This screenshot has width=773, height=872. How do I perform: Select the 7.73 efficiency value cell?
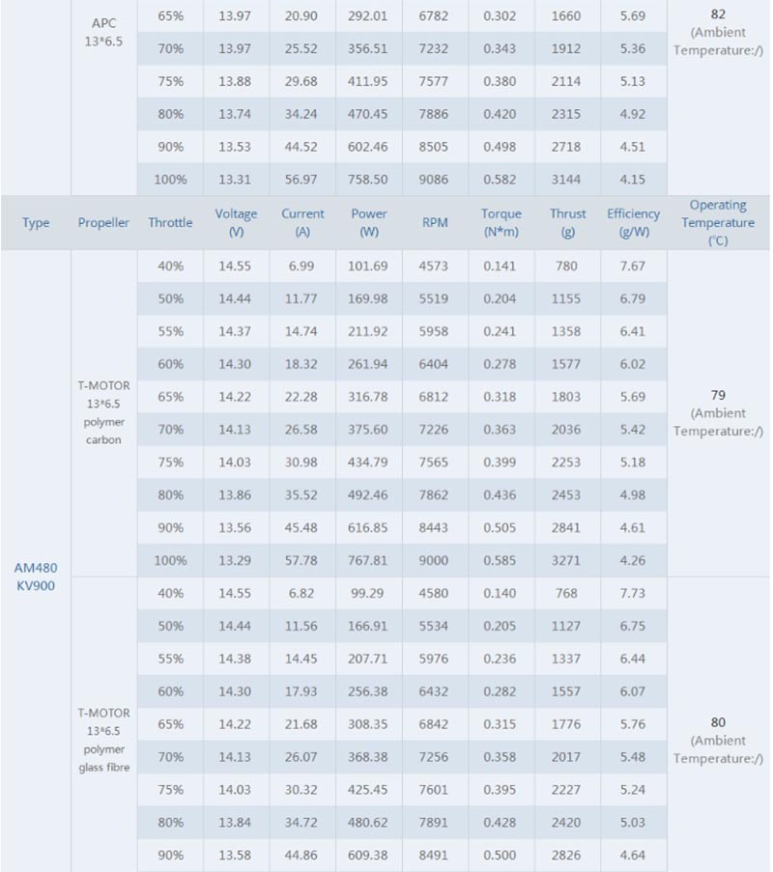coord(632,593)
